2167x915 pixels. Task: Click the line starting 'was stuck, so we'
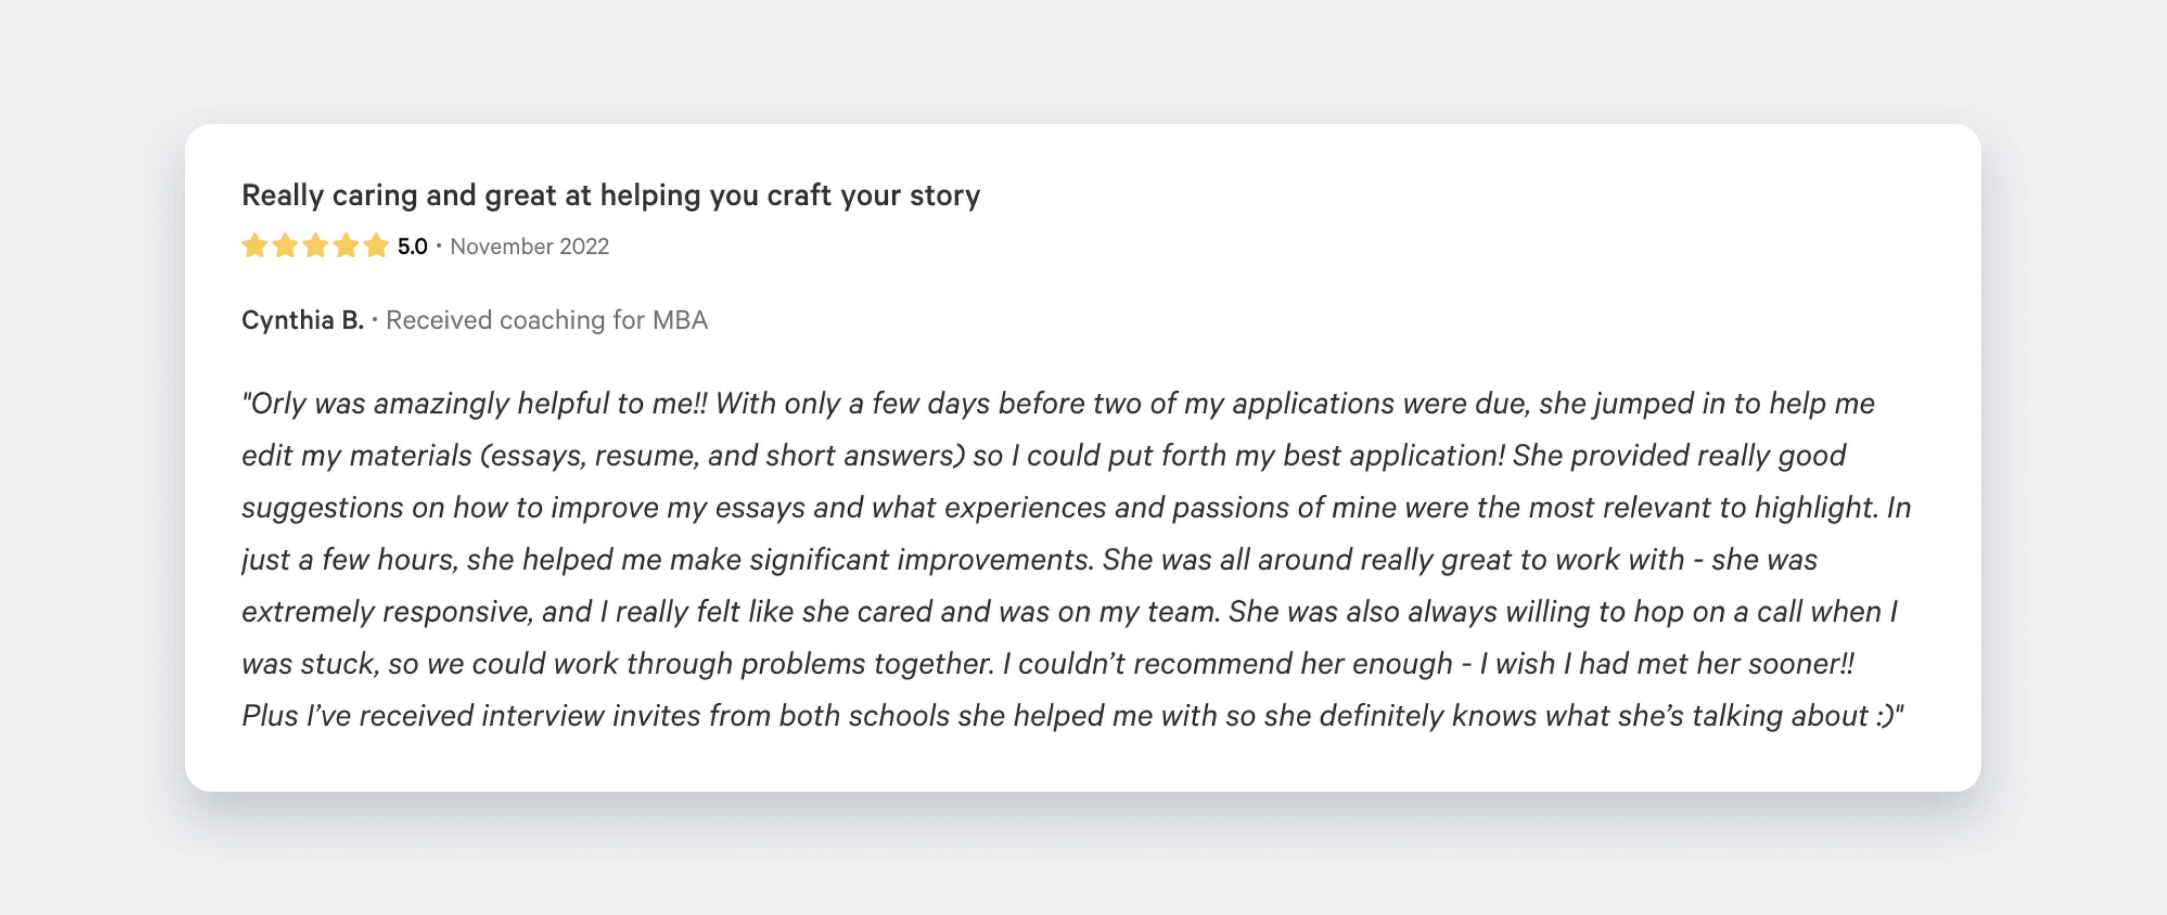point(1047,665)
